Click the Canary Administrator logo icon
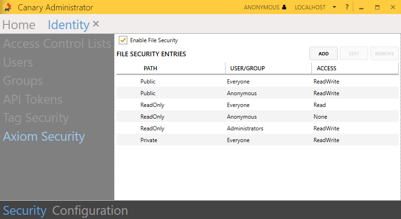Image resolution: width=401 pixels, height=219 pixels. pyautogui.click(x=8, y=8)
